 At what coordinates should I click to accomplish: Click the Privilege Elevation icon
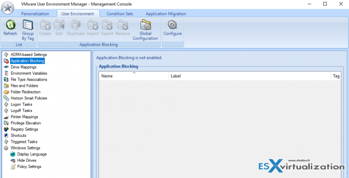[x=6, y=123]
